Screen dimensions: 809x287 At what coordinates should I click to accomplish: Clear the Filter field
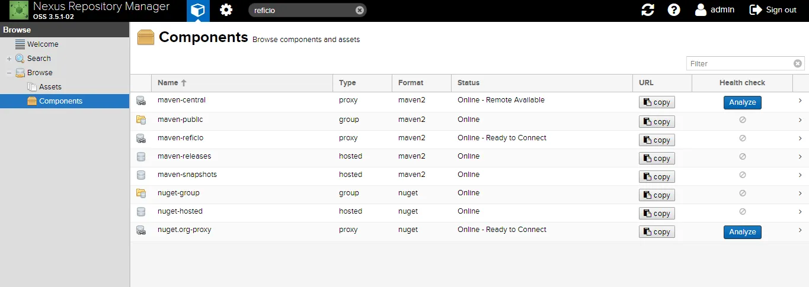[x=798, y=64]
